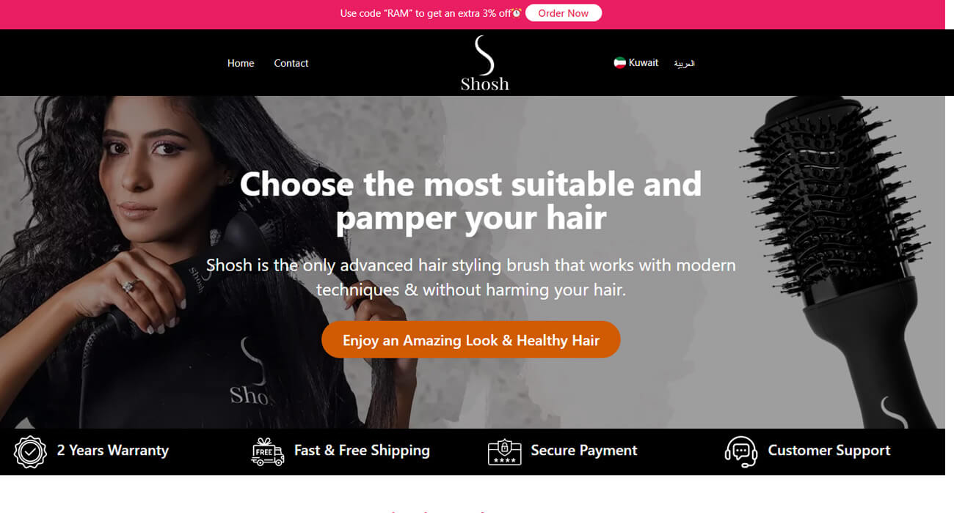Click the Kuwait flag icon
Viewport: 954px width, 513px height.
(x=619, y=63)
